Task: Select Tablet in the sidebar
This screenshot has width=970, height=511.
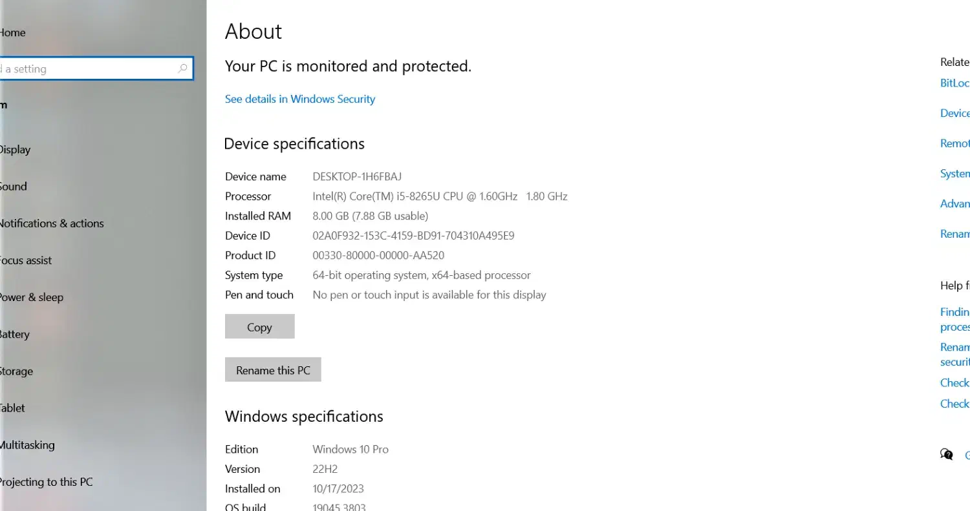Action: [x=13, y=408]
